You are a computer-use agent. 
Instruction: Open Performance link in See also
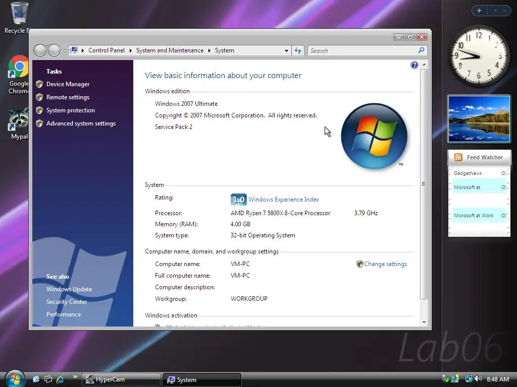pos(64,314)
